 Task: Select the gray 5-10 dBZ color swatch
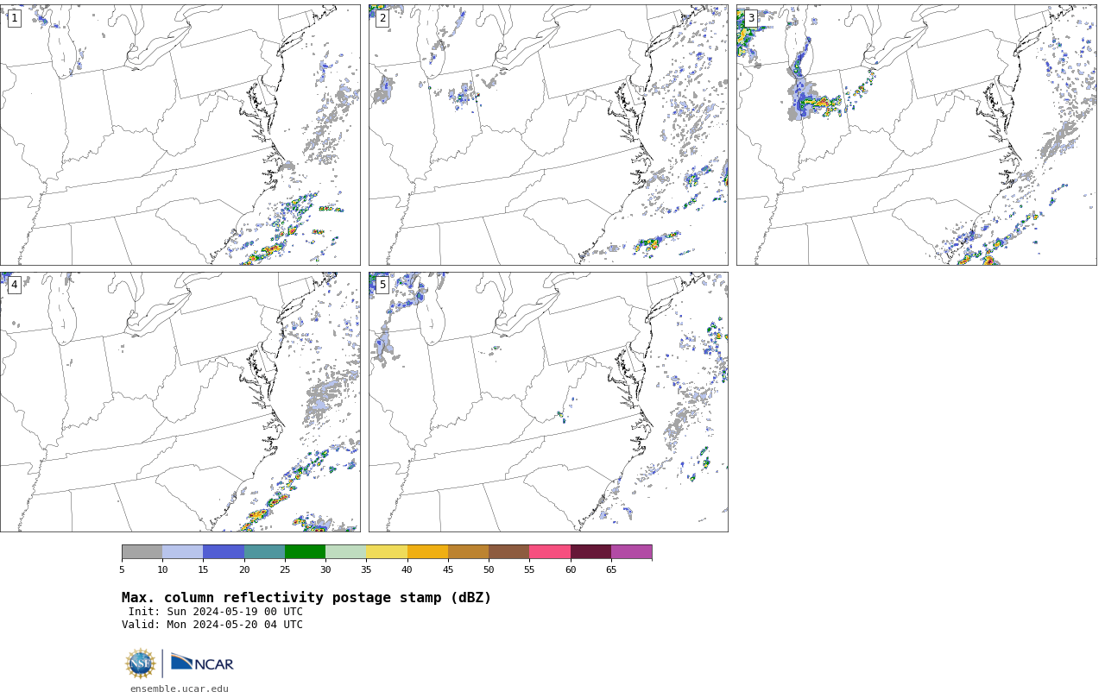(142, 552)
